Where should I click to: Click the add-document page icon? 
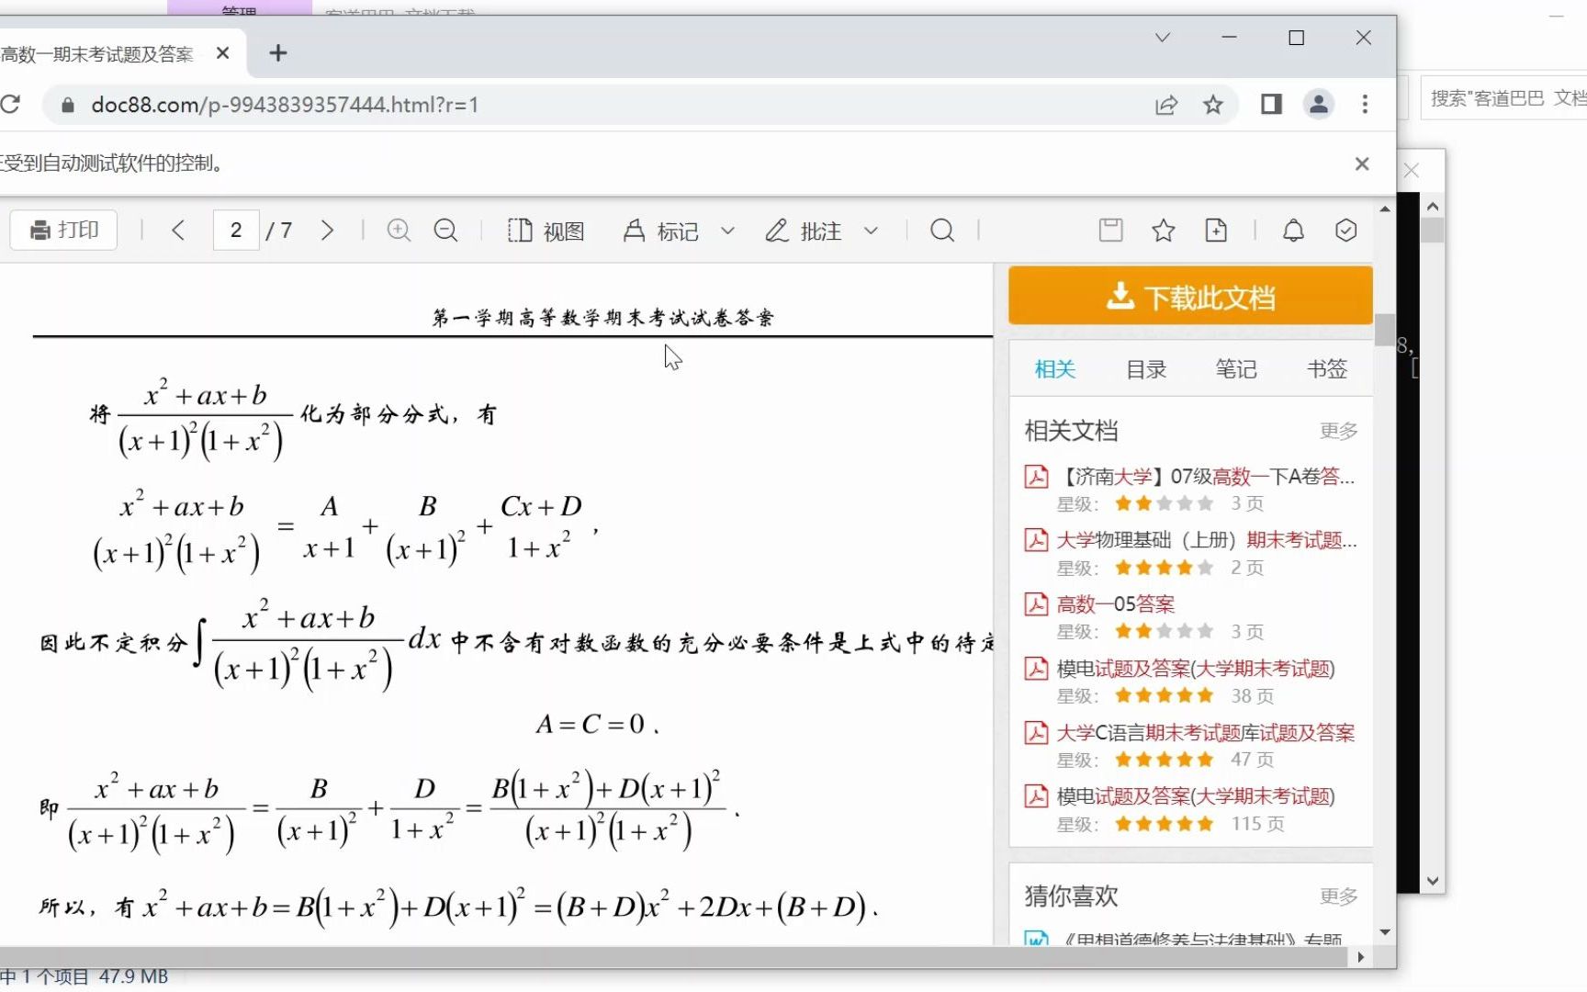click(x=1216, y=230)
